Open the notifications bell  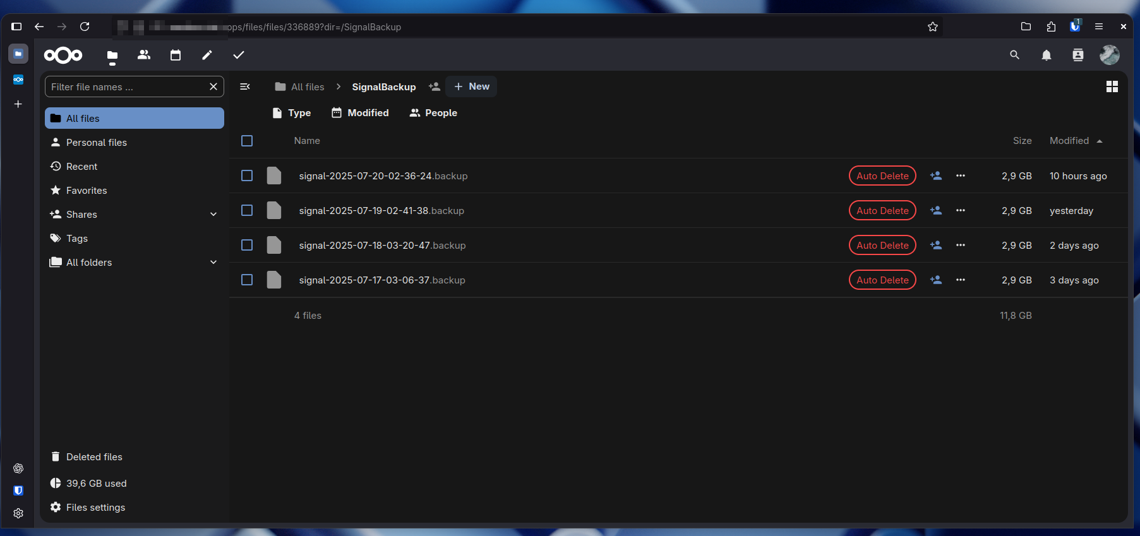[x=1047, y=55]
